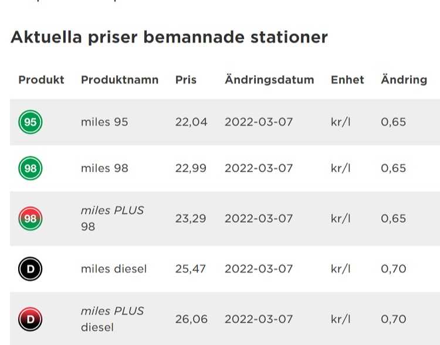Select the 26,06 price of PLUS diesel
The width and height of the screenshot is (440, 345).
191,319
